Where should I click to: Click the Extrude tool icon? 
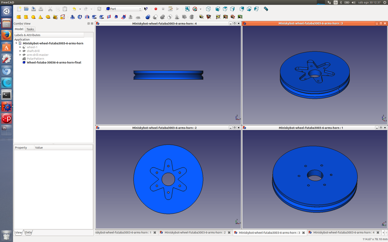click(x=73, y=17)
